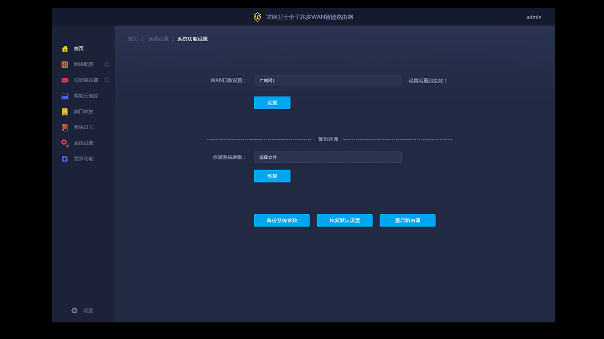Click the yellow 端口映射 icon
This screenshot has width=604, height=339.
coord(65,112)
